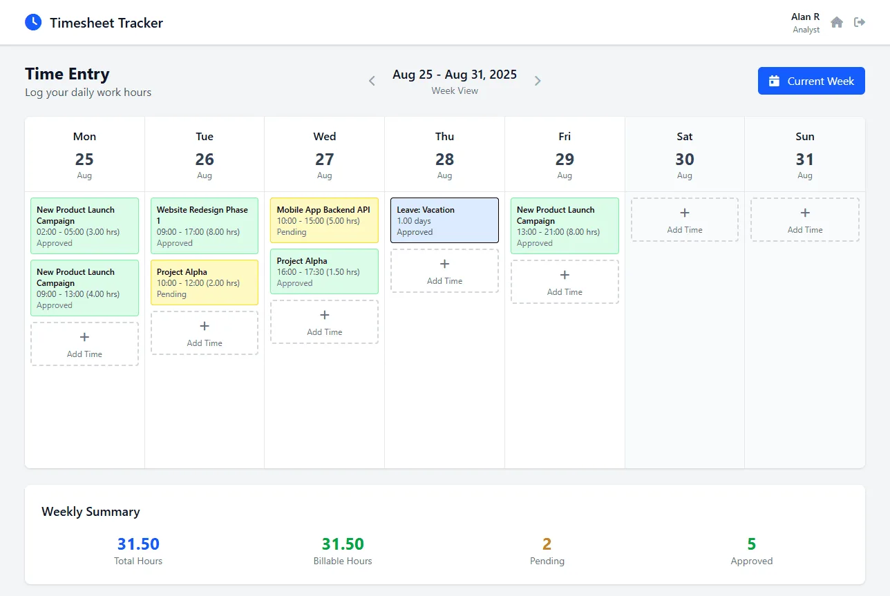Select the pending Project Alpha entry on Tuesday

(x=204, y=282)
